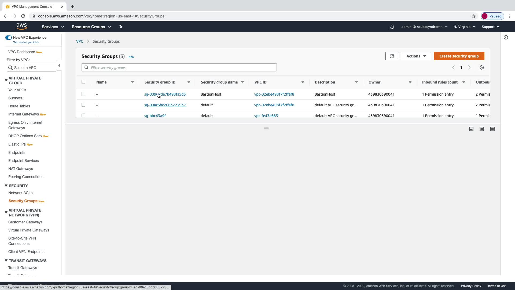Screen dimensions: 515x290
Task: Click the refresh security groups icon
Action: click(x=392, y=56)
